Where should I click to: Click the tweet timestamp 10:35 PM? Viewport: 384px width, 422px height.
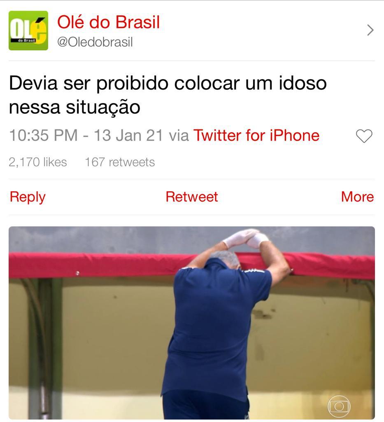coord(43,135)
